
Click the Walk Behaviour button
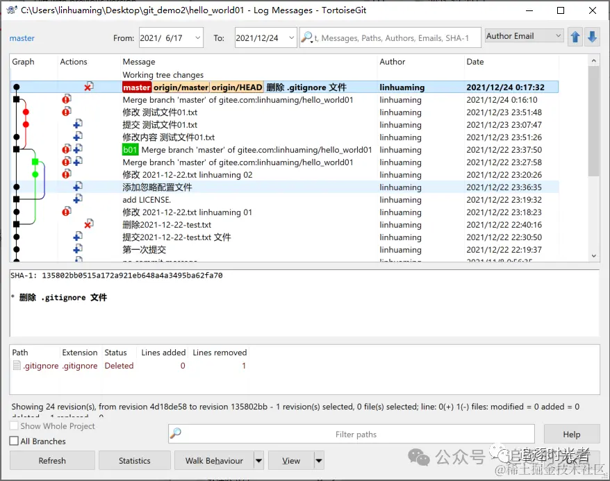[x=214, y=461]
